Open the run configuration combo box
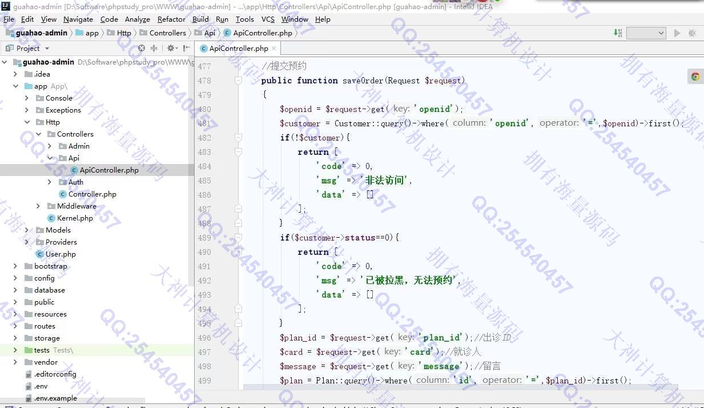Image resolution: width=704 pixels, height=408 pixels. pos(646,33)
